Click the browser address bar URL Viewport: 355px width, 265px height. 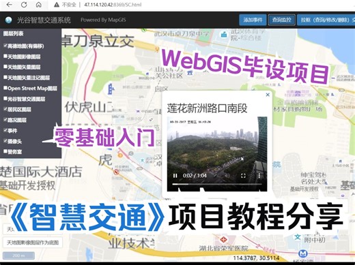tap(113, 5)
